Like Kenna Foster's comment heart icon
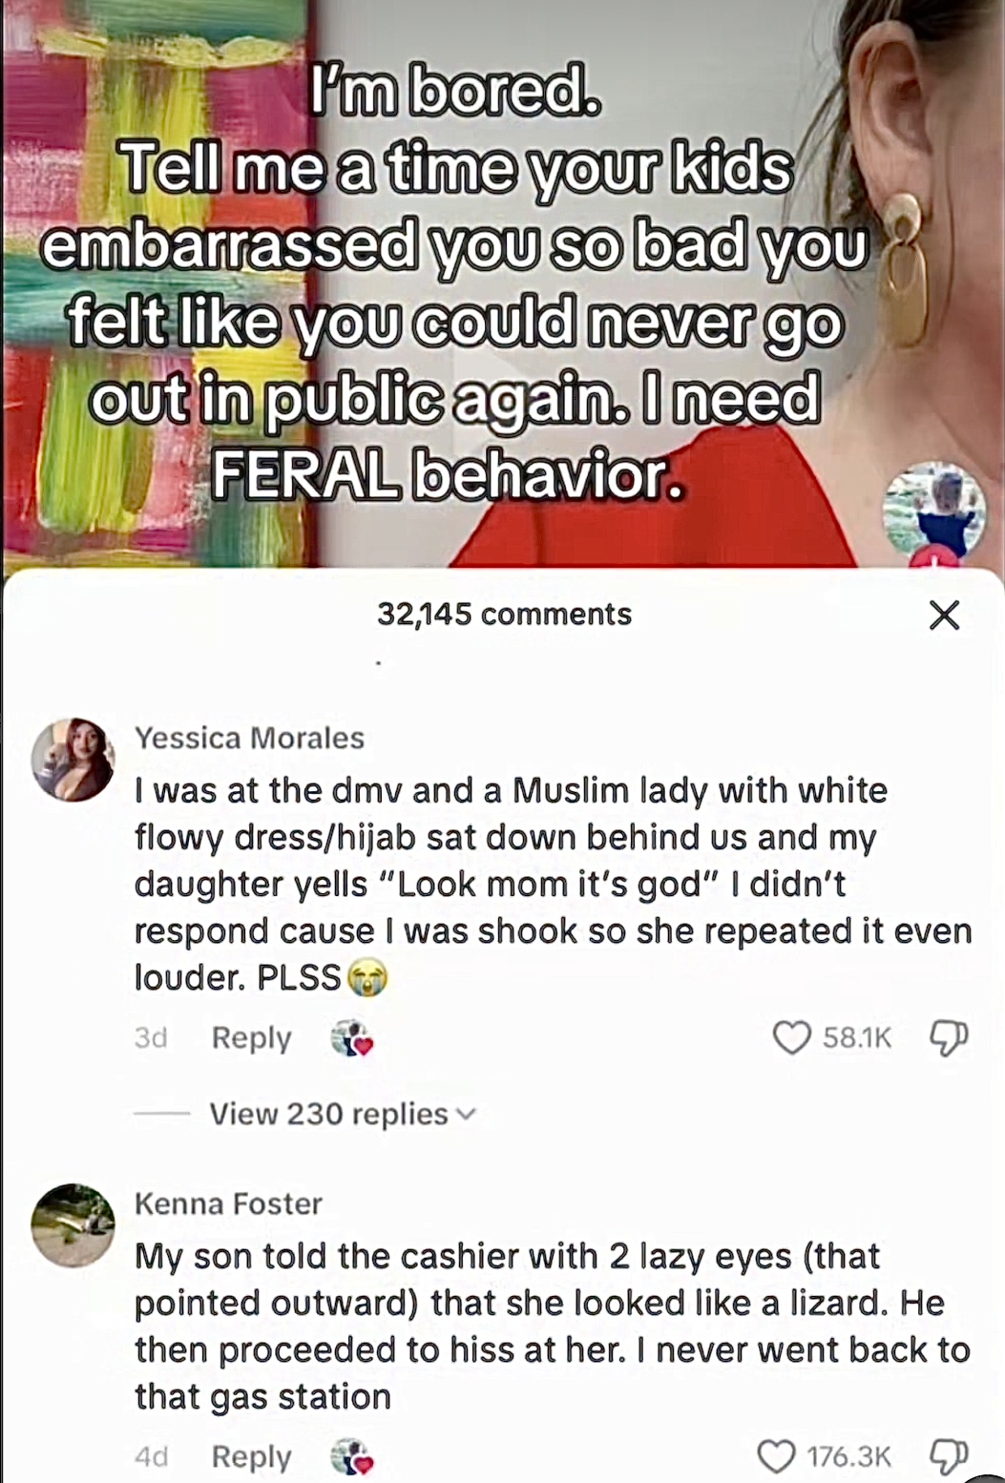Image resolution: width=1005 pixels, height=1483 pixels. (x=776, y=1456)
